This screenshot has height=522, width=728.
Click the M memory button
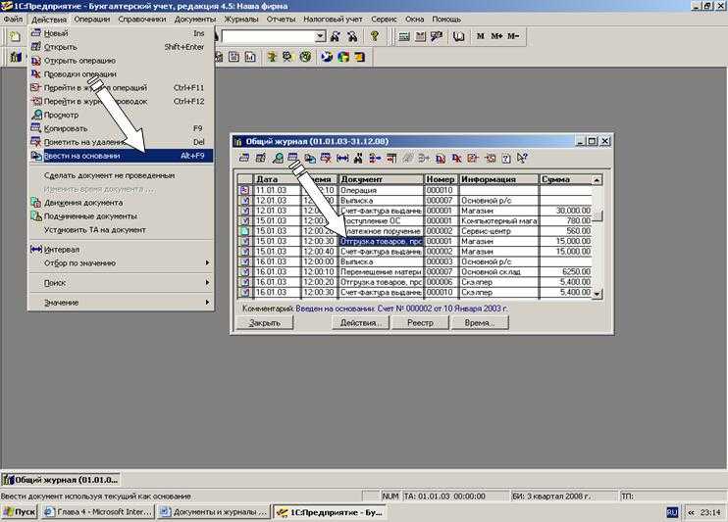tap(480, 36)
